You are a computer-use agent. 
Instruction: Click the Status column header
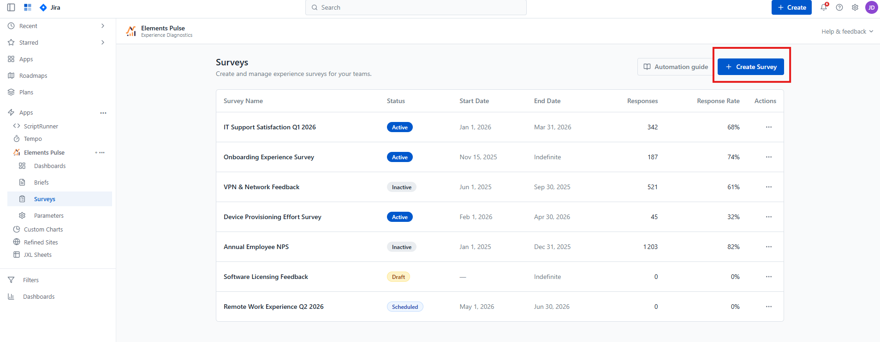[396, 101]
